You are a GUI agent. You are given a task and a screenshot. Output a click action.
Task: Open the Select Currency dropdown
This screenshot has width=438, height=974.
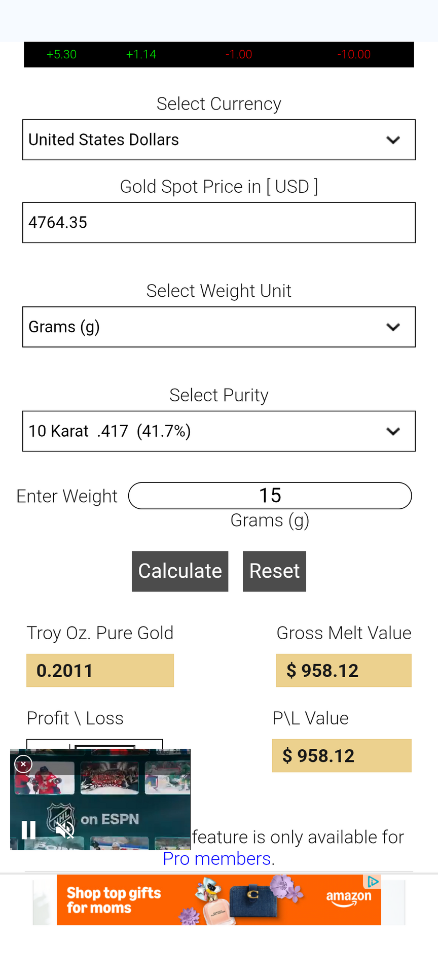click(219, 140)
